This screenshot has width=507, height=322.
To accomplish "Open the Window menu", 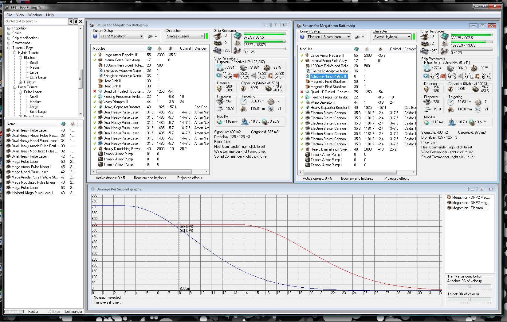I will point(35,15).
